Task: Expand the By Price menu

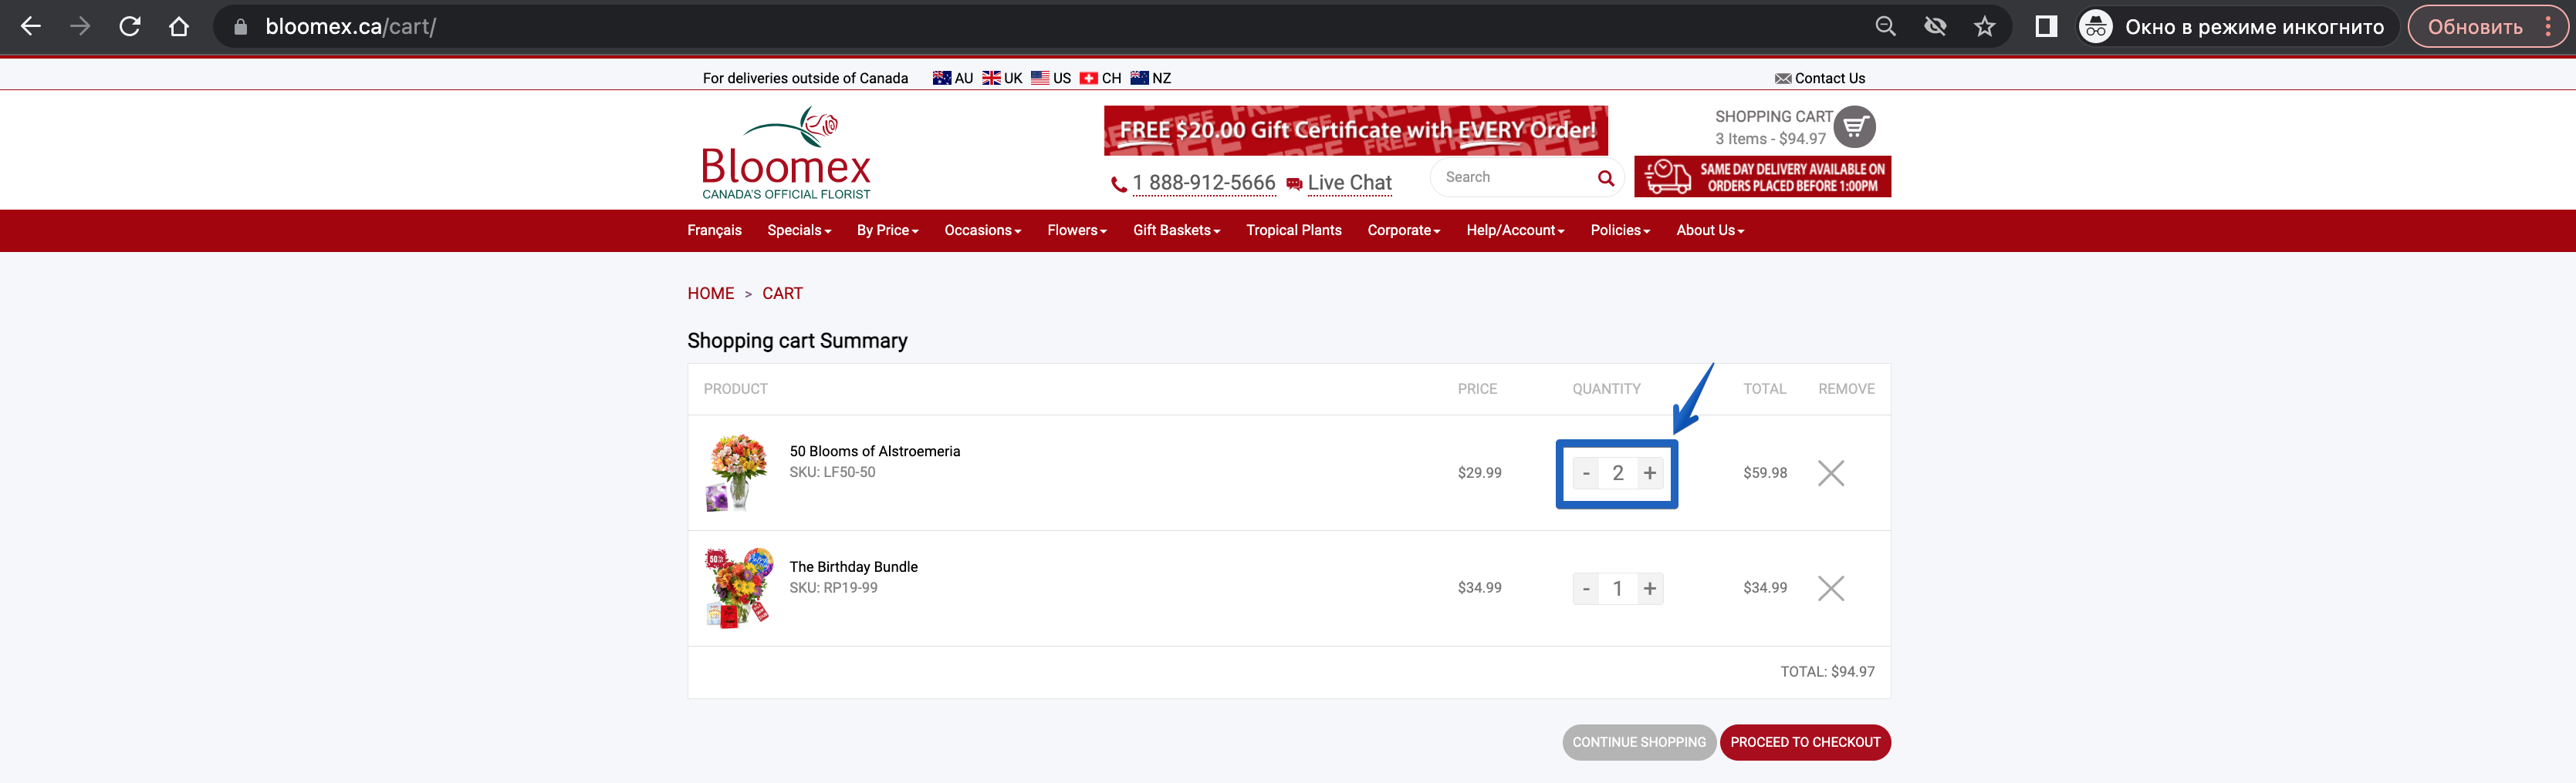Action: 887,230
